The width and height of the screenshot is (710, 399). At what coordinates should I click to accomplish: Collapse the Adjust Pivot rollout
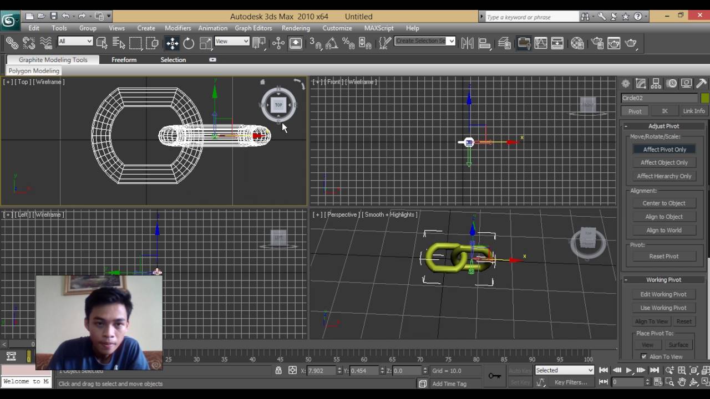click(x=663, y=126)
